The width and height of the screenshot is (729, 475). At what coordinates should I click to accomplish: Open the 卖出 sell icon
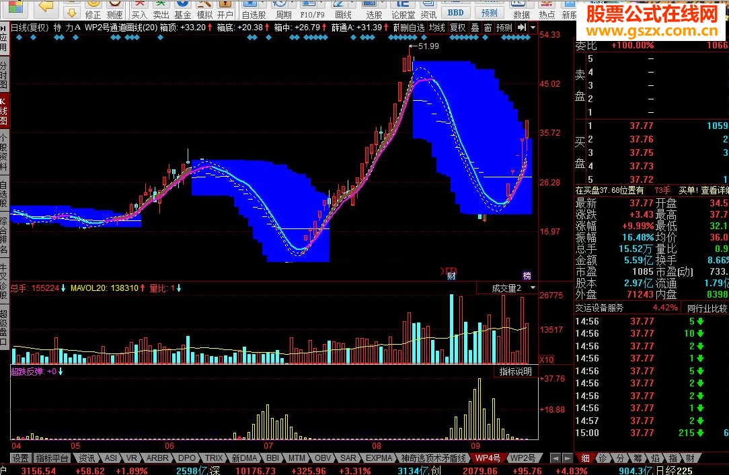click(x=161, y=10)
